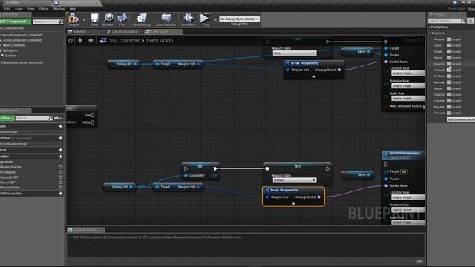Viewport: 475px width, 267px height.
Task: Add a new graph with its plus icon
Action: (61, 126)
